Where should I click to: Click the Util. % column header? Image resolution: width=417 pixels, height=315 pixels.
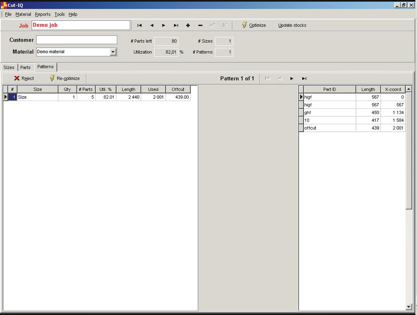(105, 89)
